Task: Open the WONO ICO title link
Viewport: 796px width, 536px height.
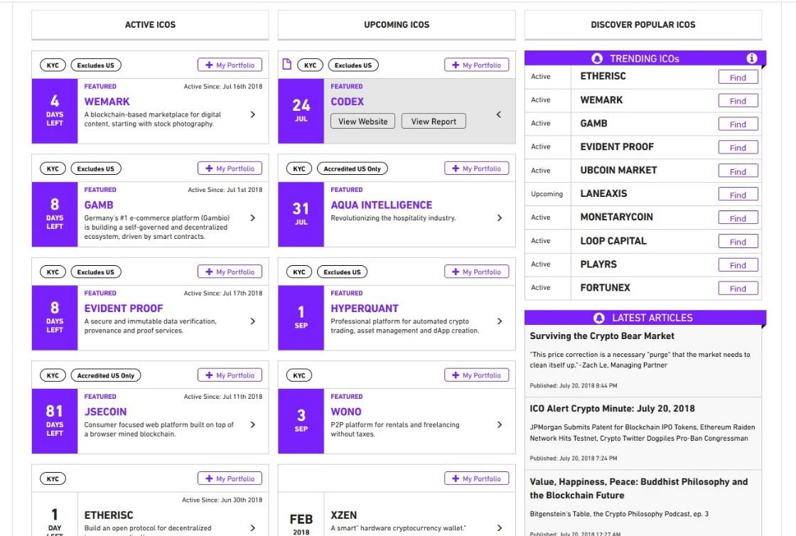Action: [346, 412]
